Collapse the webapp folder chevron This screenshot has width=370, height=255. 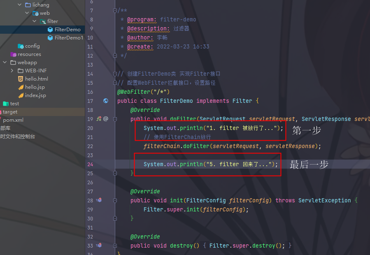coord(5,62)
